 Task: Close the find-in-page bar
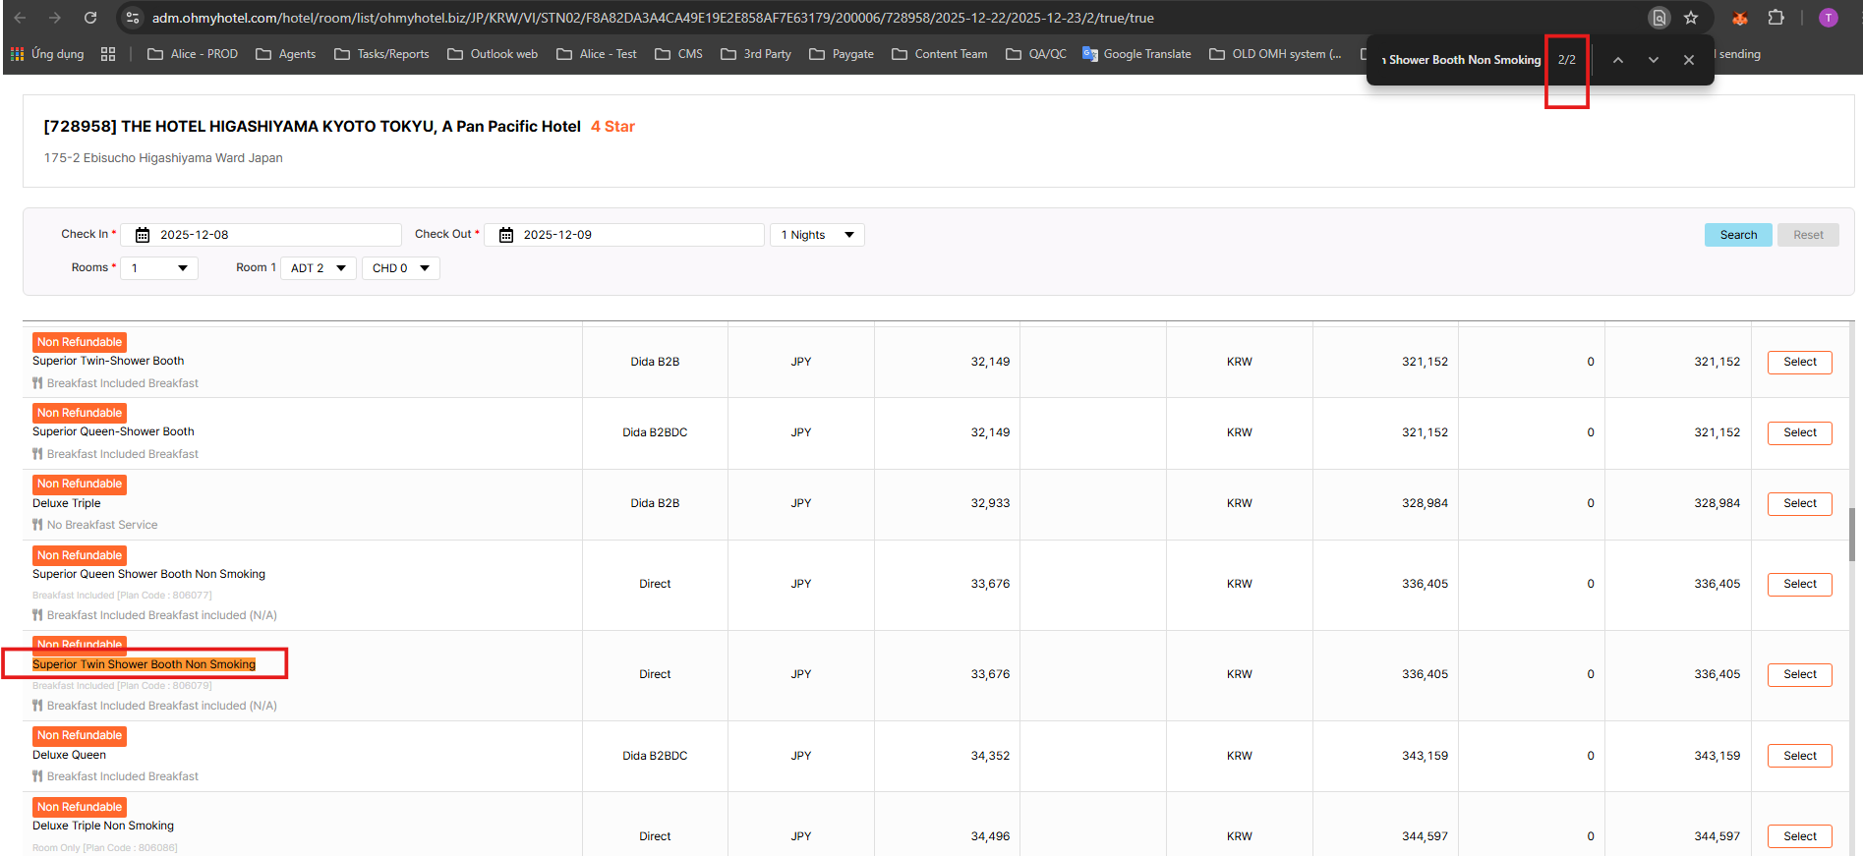(x=1689, y=60)
